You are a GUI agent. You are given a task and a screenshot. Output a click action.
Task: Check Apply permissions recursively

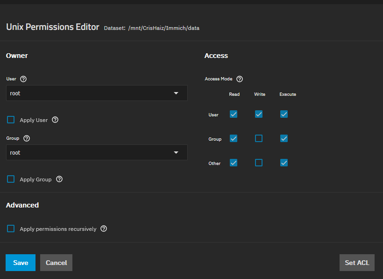11,229
